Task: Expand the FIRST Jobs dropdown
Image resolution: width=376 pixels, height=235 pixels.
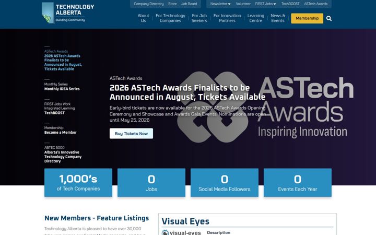Action: tap(265, 4)
